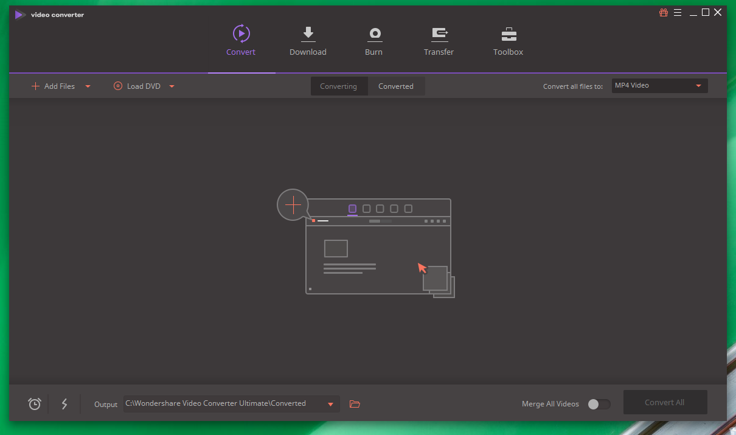Image resolution: width=736 pixels, height=435 pixels.
Task: Open the MP4 Video format dropdown
Action: 659,86
